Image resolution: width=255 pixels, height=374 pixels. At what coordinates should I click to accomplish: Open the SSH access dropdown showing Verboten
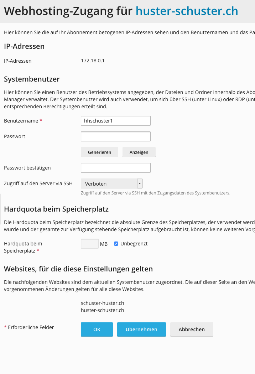(111, 183)
